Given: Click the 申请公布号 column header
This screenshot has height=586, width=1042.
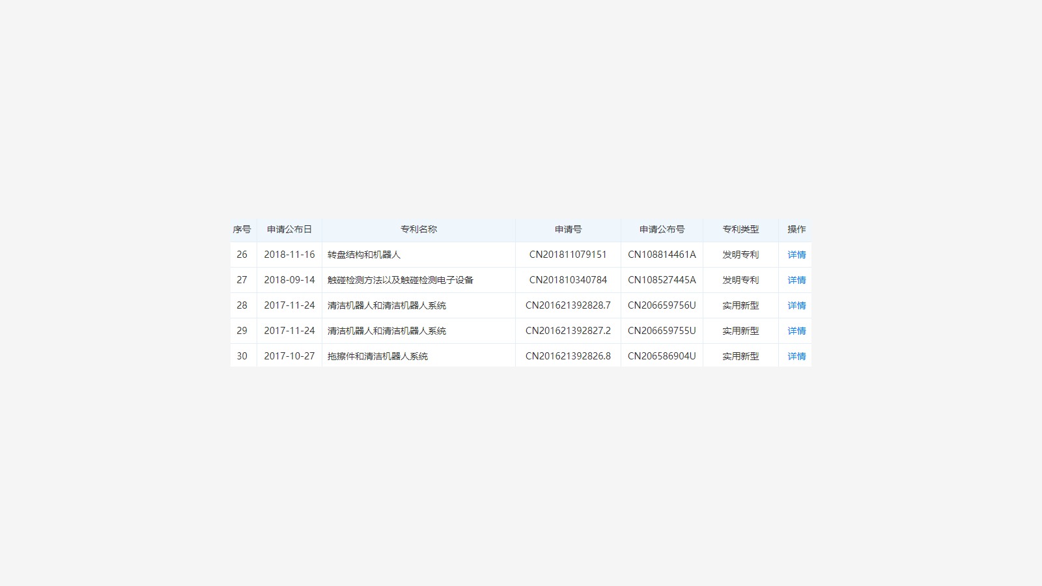Looking at the screenshot, I should coord(662,229).
